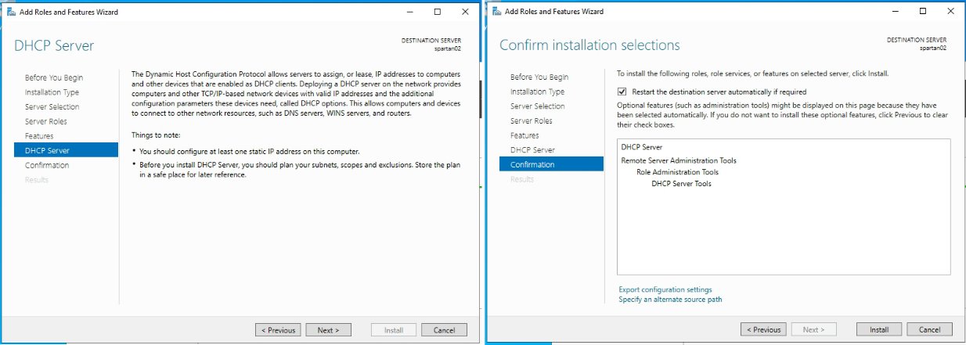Click Previous button in DHCP Server window
This screenshot has width=966, height=345.
(278, 330)
